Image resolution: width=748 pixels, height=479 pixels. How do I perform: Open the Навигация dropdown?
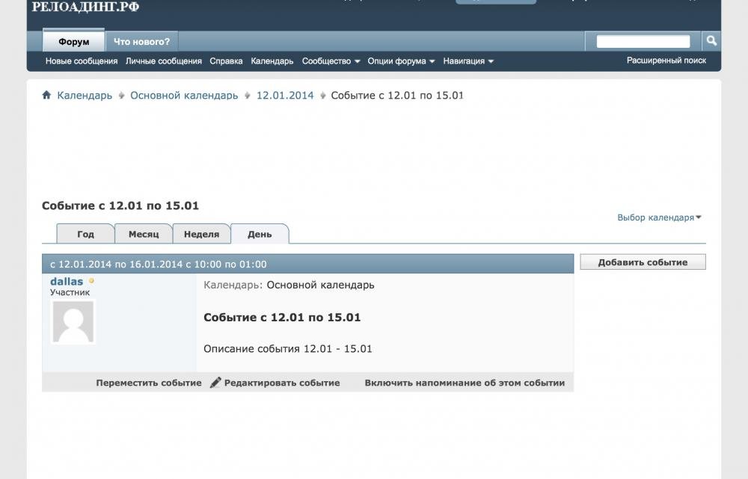click(x=468, y=61)
